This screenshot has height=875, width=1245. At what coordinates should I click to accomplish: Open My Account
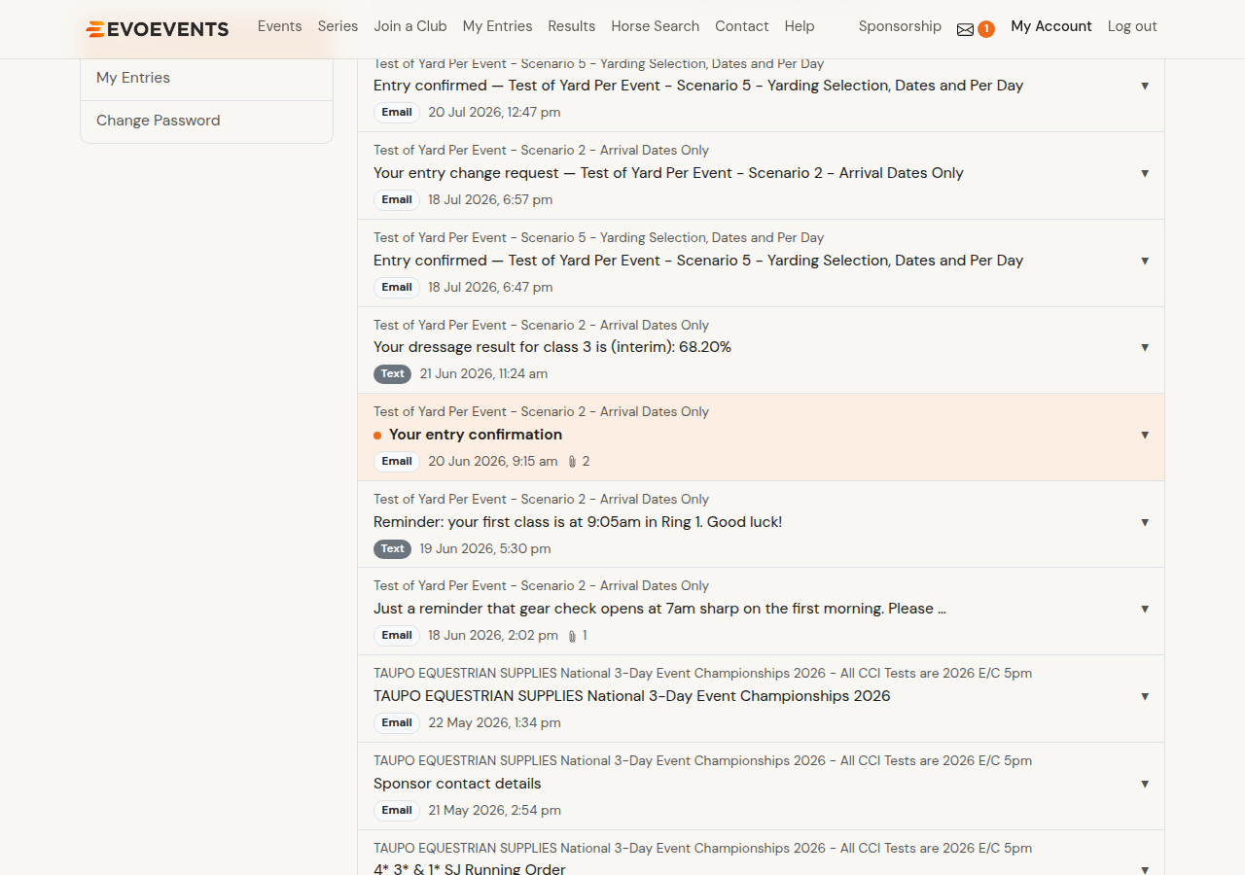click(1051, 26)
